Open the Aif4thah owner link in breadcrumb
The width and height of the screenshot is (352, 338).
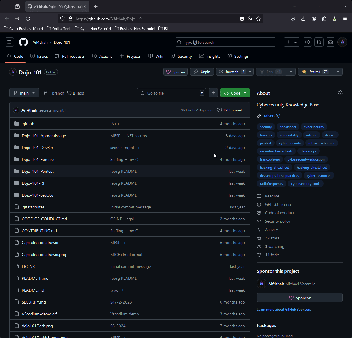(40, 42)
